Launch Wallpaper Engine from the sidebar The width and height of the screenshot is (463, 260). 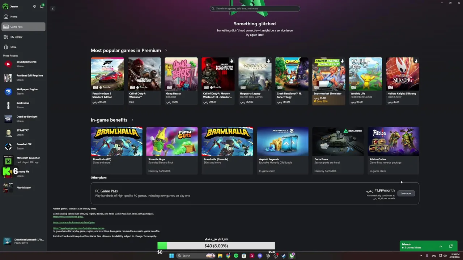(x=24, y=91)
